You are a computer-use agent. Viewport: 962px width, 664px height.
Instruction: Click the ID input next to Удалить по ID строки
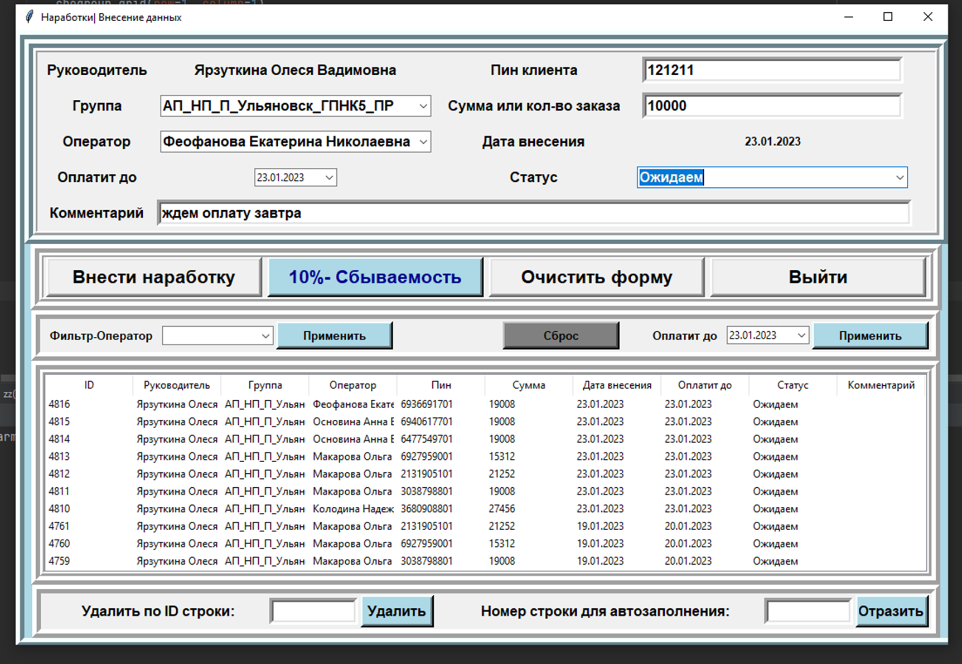[313, 611]
